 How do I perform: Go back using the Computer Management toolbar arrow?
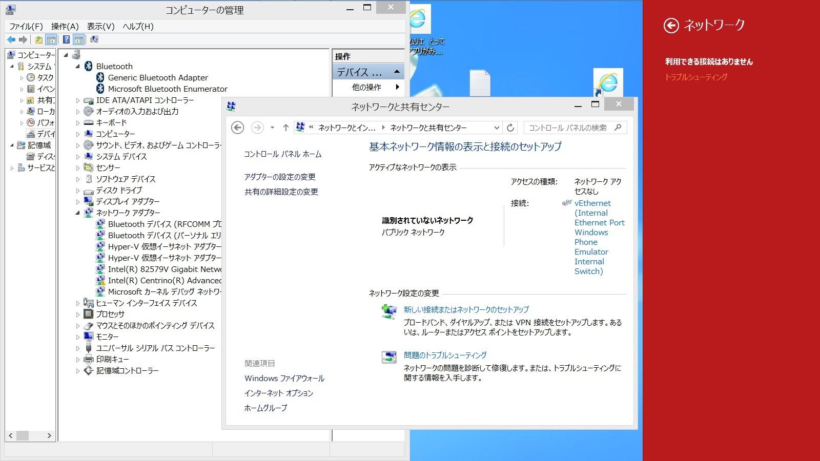(x=11, y=39)
